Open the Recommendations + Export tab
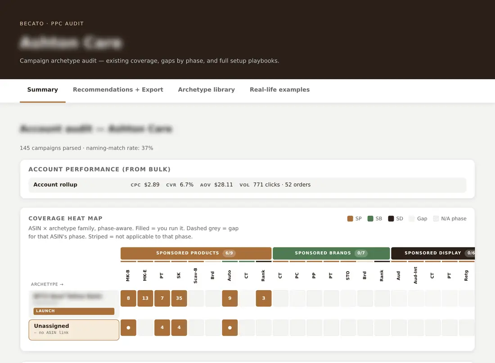The height and width of the screenshot is (363, 495). coord(118,90)
